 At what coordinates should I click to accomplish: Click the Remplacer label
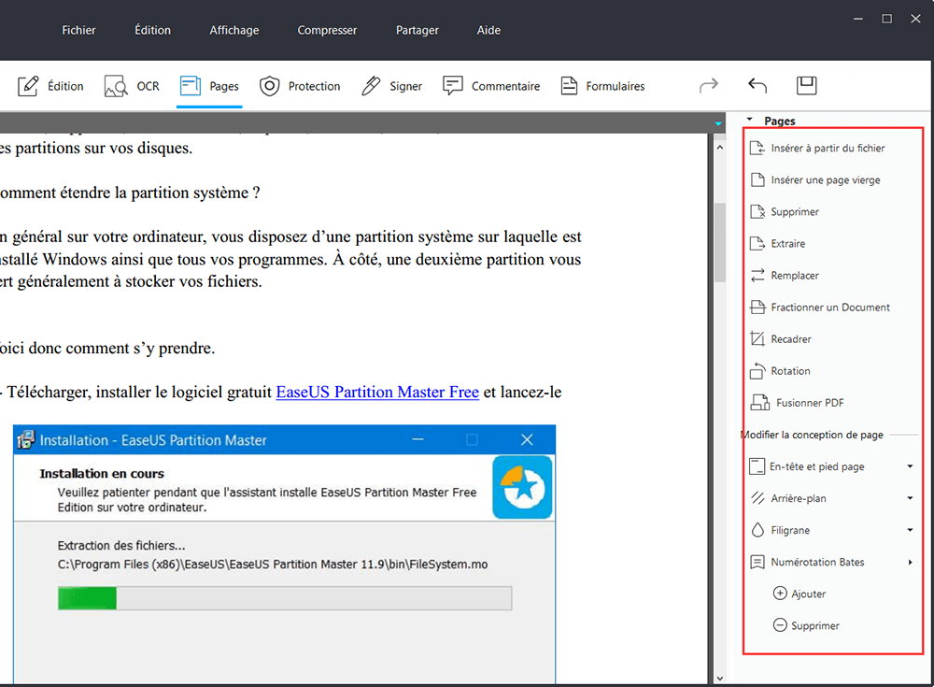pos(795,276)
